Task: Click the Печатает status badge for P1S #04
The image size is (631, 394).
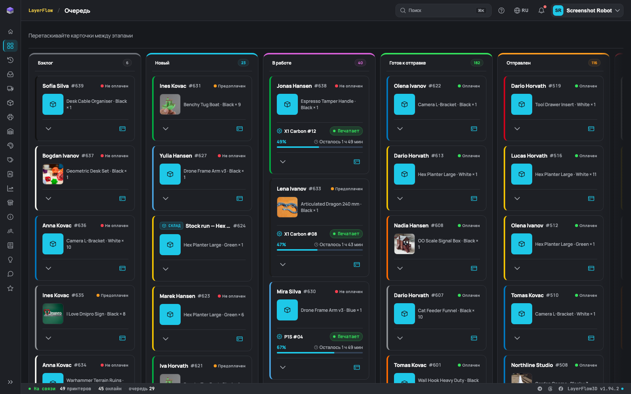Action: [346, 337]
